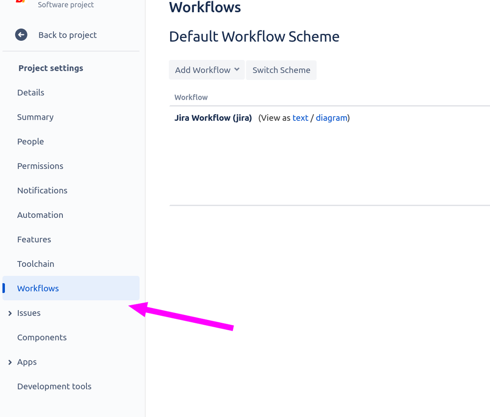490x417 pixels.
Task: Expand the Apps section chevron
Action: tap(10, 362)
